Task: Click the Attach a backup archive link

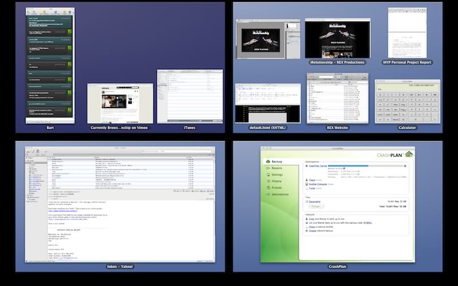Action: pyautogui.click(x=312, y=227)
